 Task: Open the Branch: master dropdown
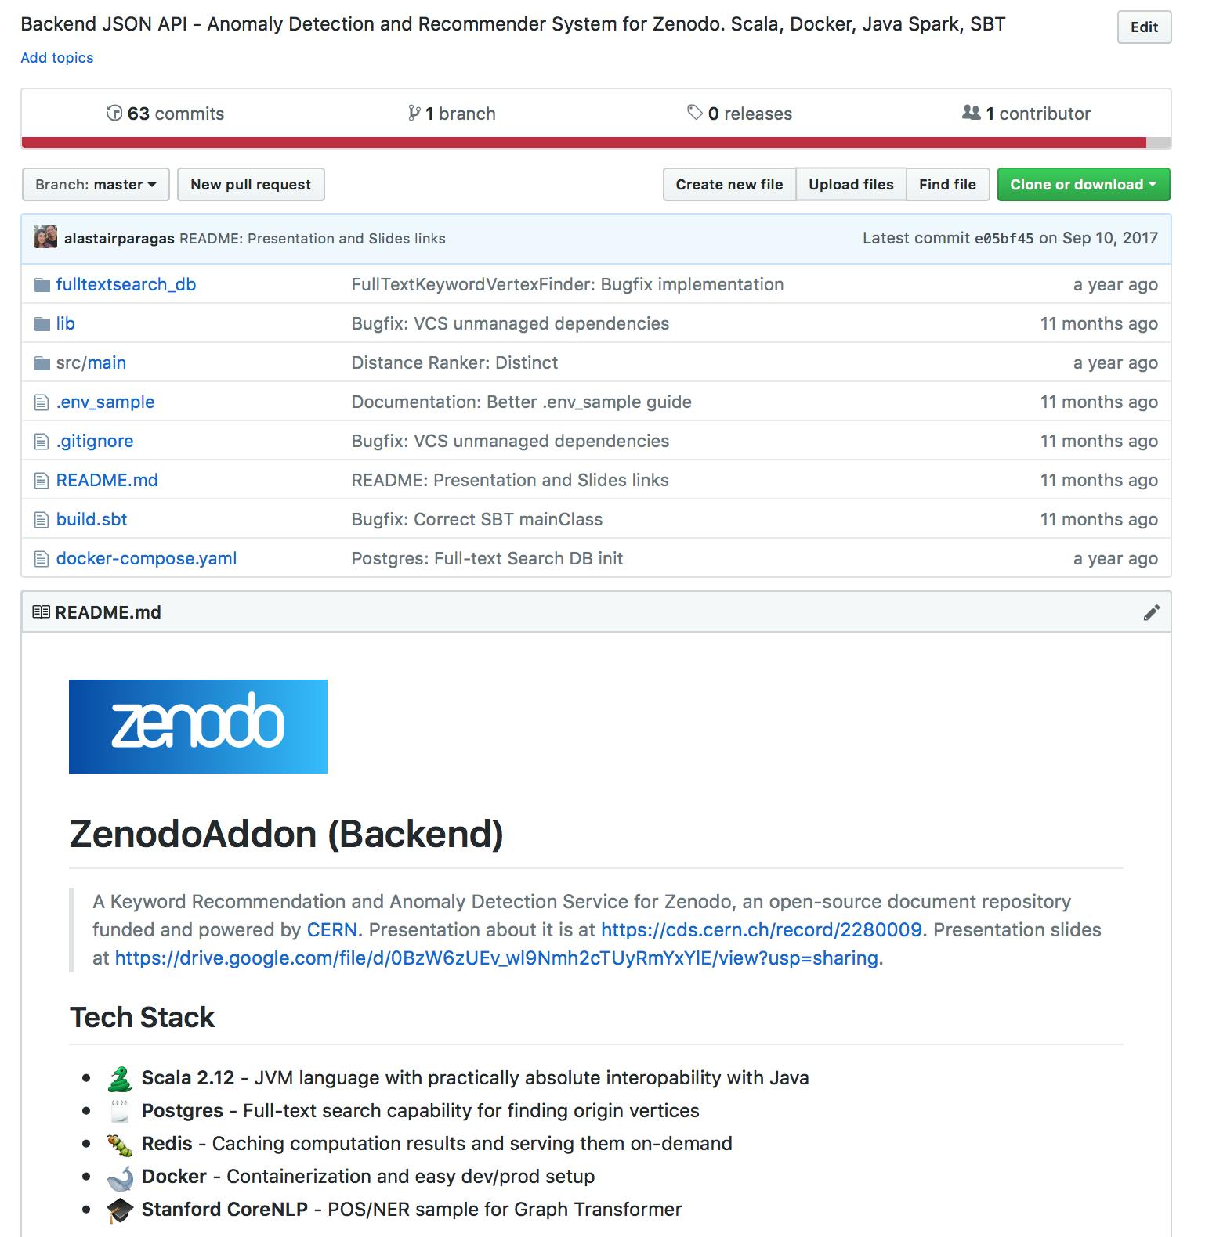click(x=95, y=185)
